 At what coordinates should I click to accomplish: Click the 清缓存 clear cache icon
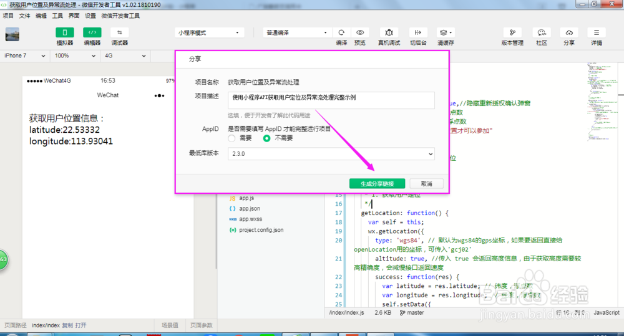(446, 32)
